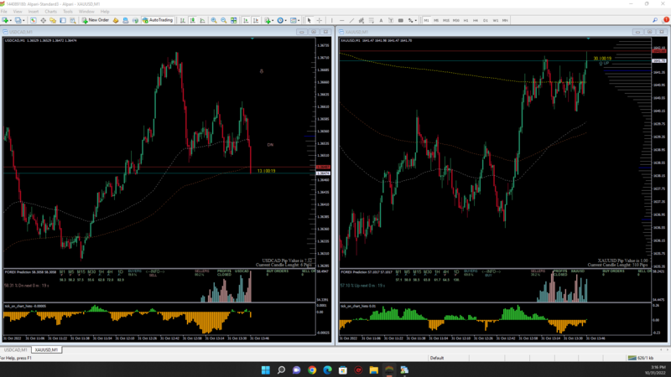
Task: Click the tile windows grid icon
Action: tap(234, 20)
